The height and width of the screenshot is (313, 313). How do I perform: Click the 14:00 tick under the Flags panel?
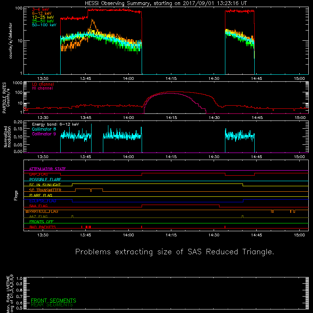pyautogui.click(x=128, y=235)
